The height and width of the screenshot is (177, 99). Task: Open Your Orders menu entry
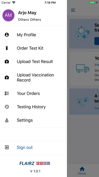tap(33, 93)
